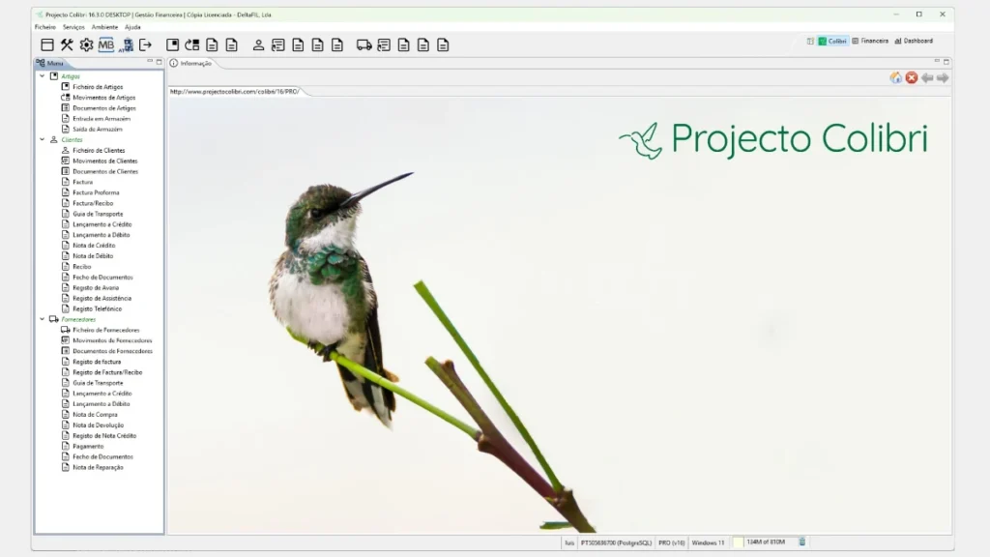990x557 pixels.
Task: Maximize the Menu side panel
Action: pyautogui.click(x=160, y=61)
